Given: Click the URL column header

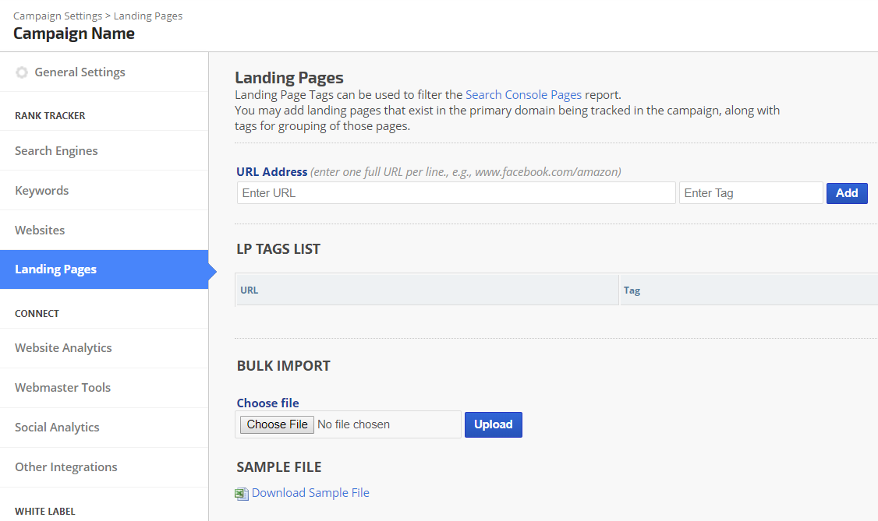Looking at the screenshot, I should pyautogui.click(x=250, y=290).
